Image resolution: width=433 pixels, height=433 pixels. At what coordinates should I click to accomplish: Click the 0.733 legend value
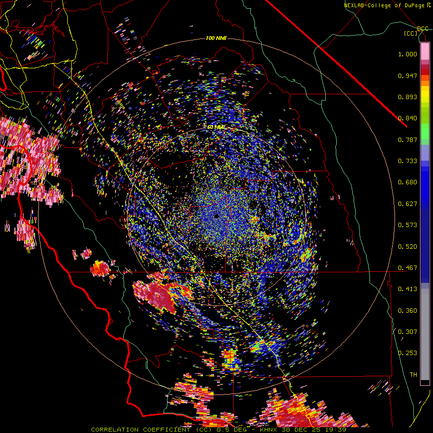click(x=408, y=161)
